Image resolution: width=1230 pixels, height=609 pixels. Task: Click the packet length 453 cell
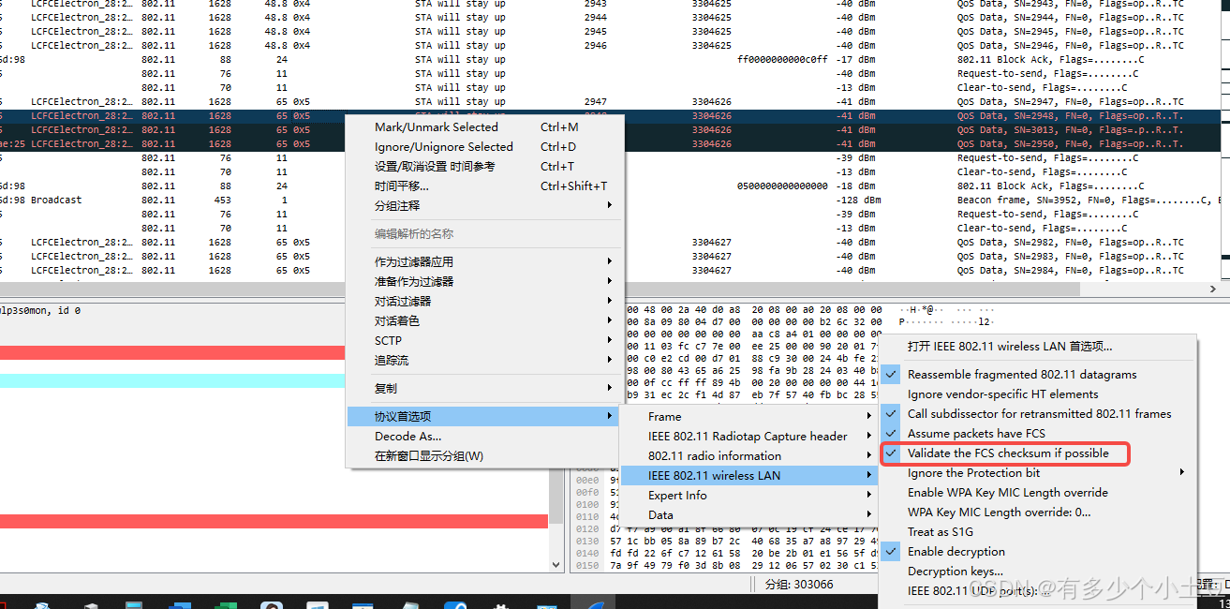pos(223,201)
